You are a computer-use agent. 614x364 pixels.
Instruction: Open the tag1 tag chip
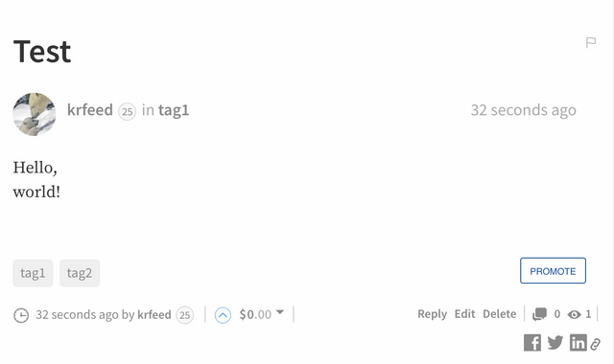[x=33, y=273]
